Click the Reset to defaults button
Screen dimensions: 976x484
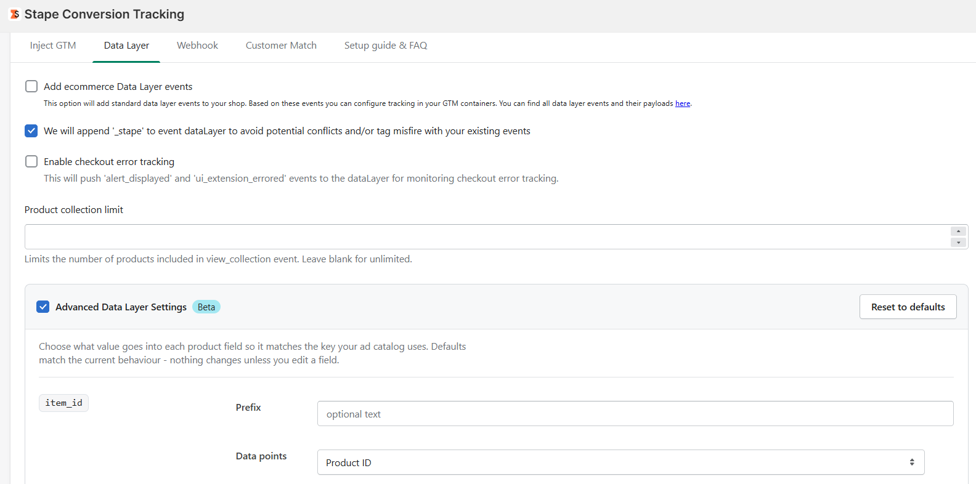coord(908,307)
